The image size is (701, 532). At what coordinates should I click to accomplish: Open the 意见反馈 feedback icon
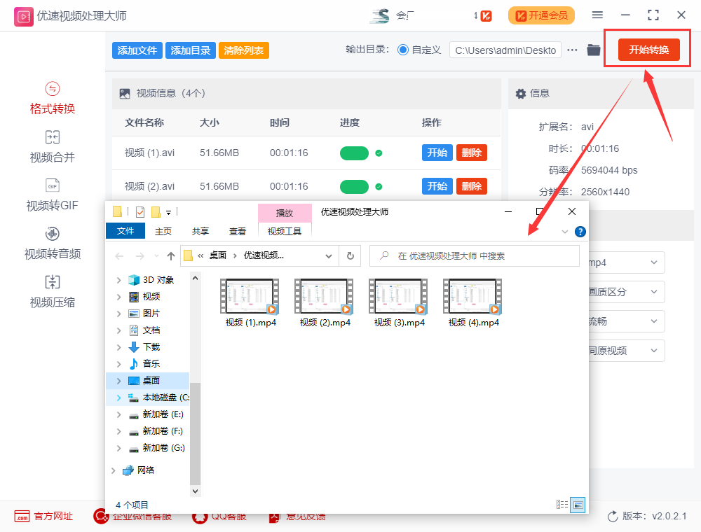tap(273, 516)
